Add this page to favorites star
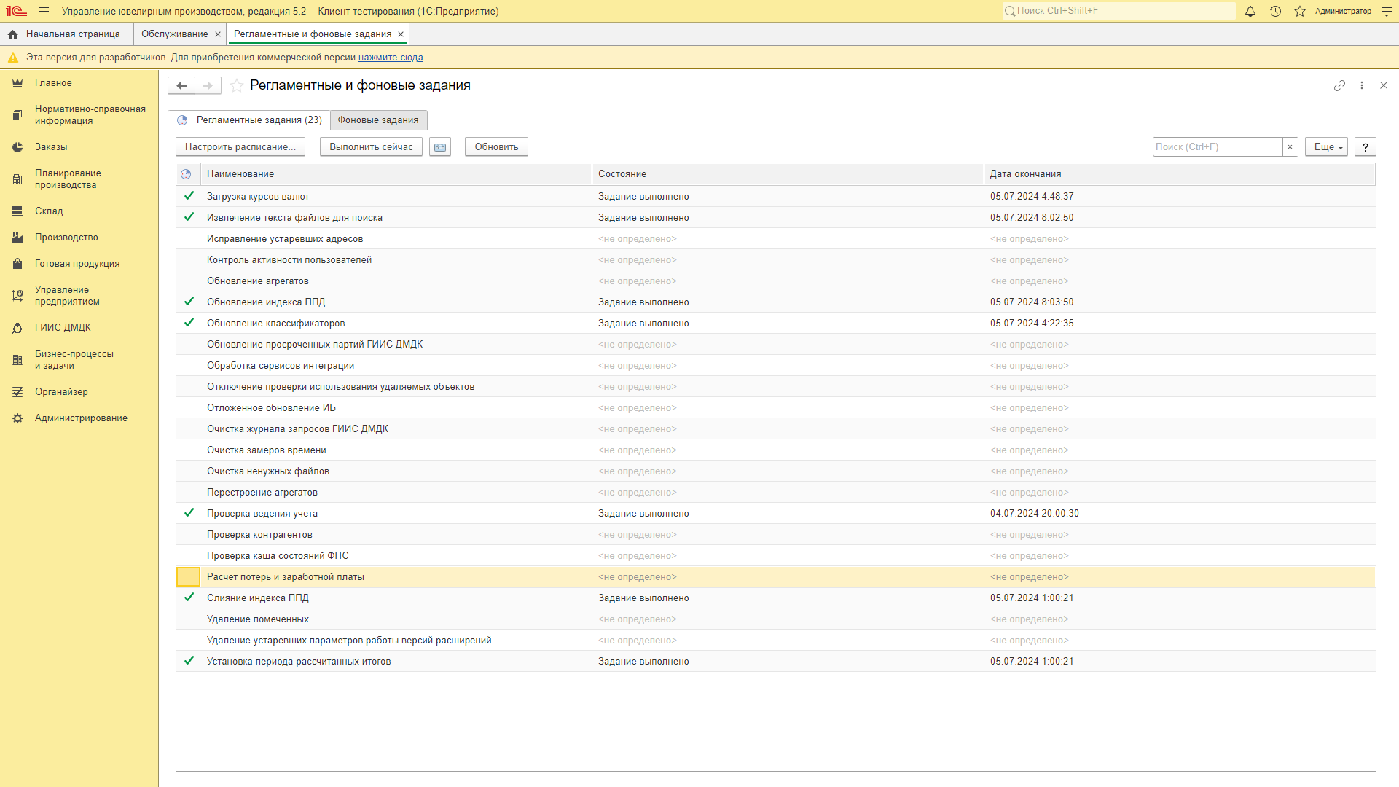Image resolution: width=1399 pixels, height=787 pixels. tap(237, 86)
